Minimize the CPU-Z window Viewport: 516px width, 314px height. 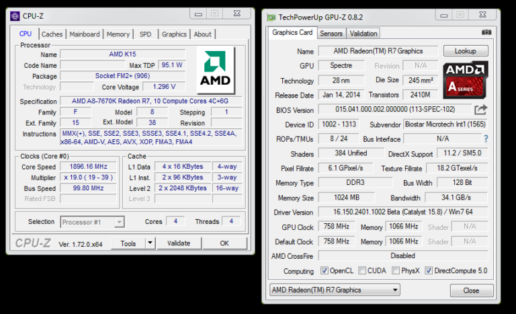(198, 13)
